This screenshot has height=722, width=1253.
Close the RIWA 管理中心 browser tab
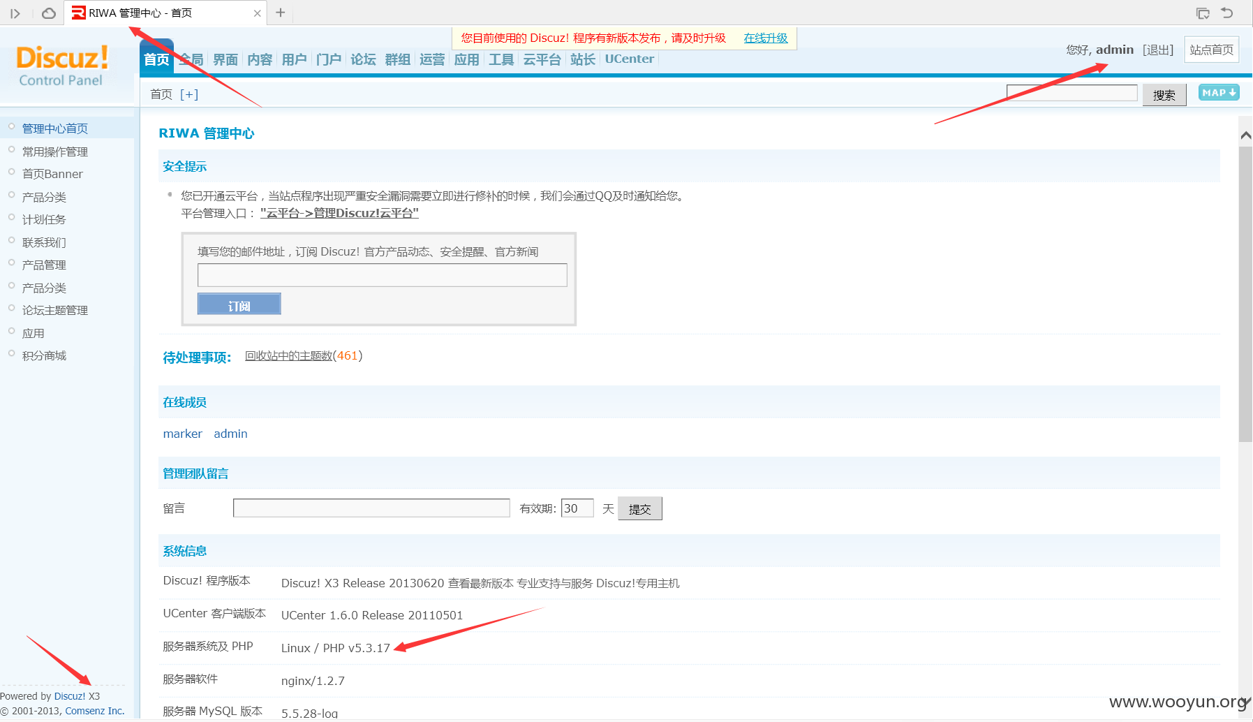[257, 13]
